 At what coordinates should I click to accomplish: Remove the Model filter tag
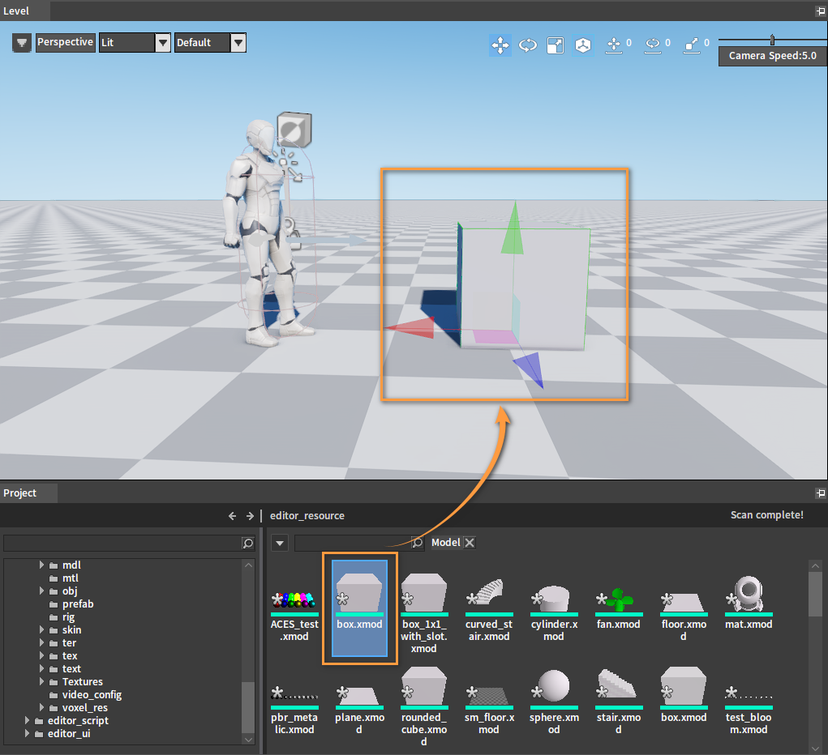[470, 543]
